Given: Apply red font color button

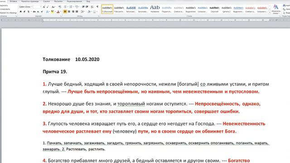Looking at the screenshot, I should 58,12.
